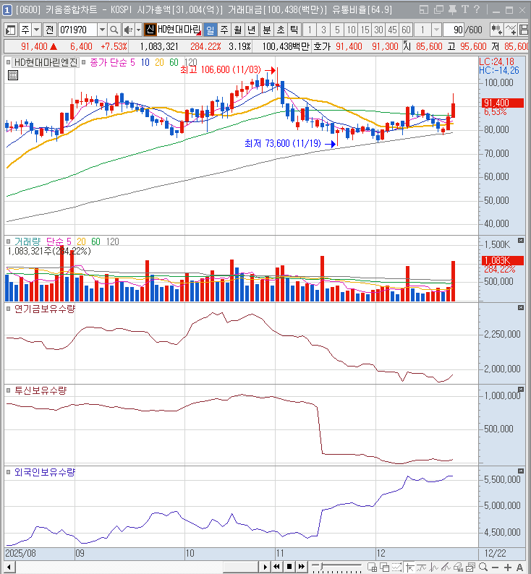Click the stock search magnifier icon
531x574 pixels.
click(114, 30)
